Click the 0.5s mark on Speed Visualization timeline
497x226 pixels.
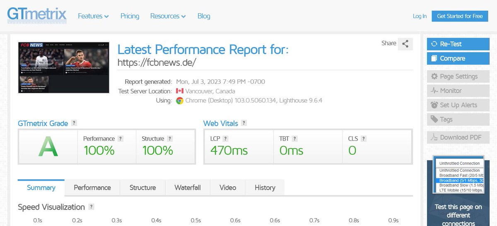(195, 221)
